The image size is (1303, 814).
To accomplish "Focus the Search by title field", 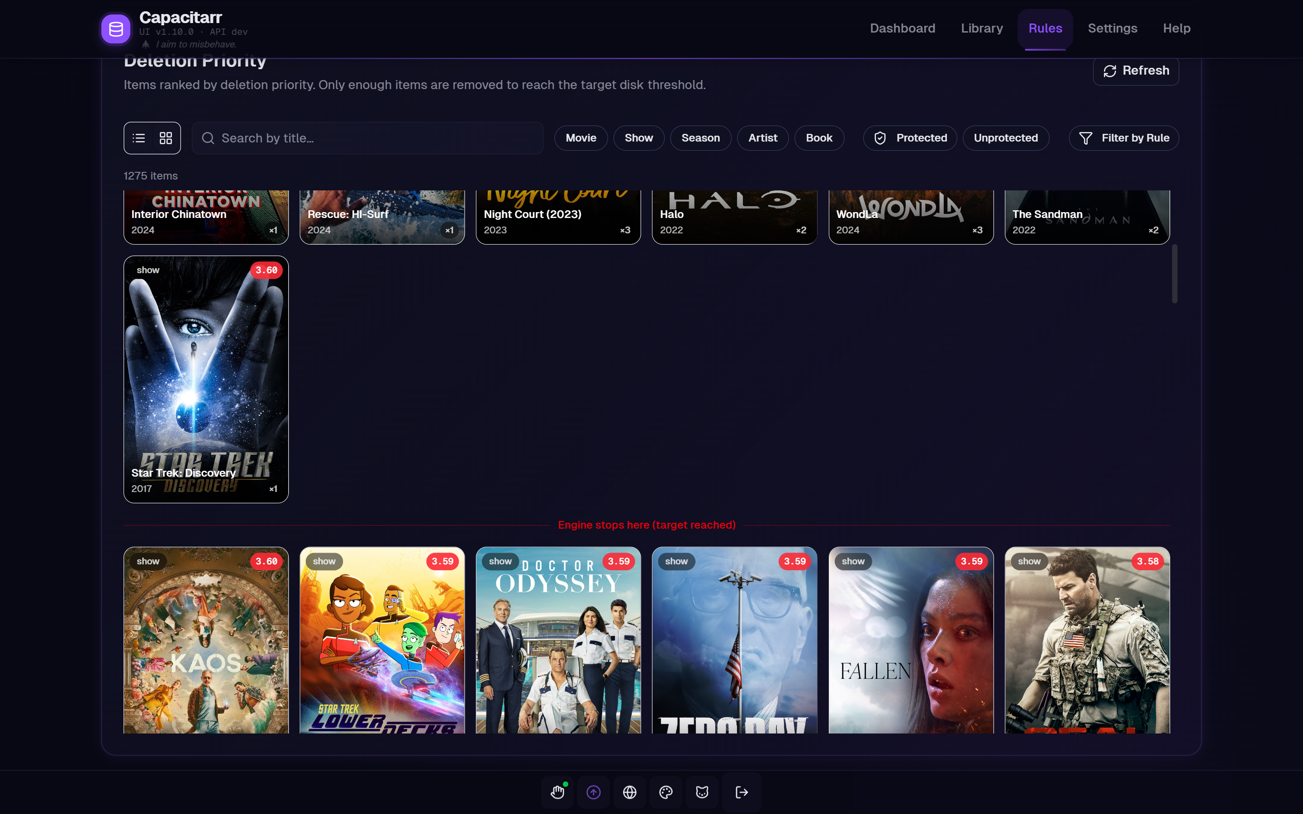I will click(367, 138).
